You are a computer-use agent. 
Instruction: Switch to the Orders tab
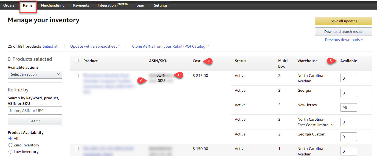[x=9, y=5]
